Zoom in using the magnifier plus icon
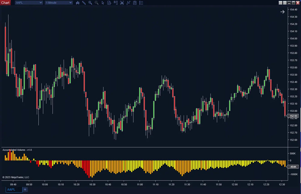301x194 pixels. [90, 3]
